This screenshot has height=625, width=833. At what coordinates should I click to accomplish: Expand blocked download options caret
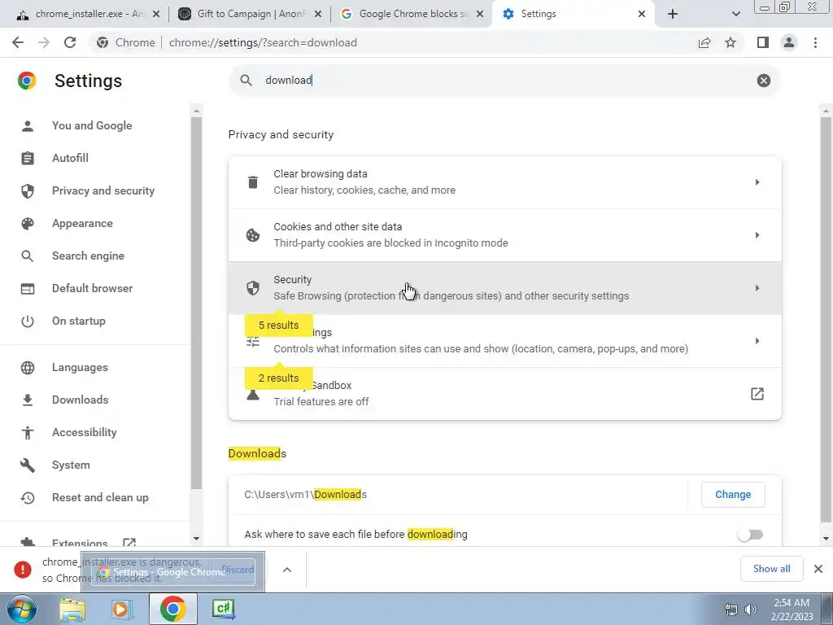point(287,570)
